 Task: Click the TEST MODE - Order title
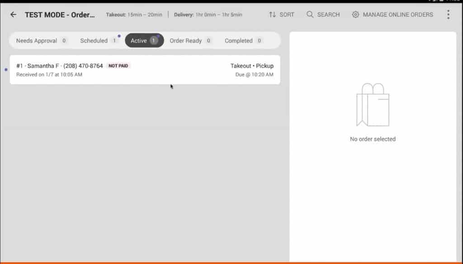60,14
